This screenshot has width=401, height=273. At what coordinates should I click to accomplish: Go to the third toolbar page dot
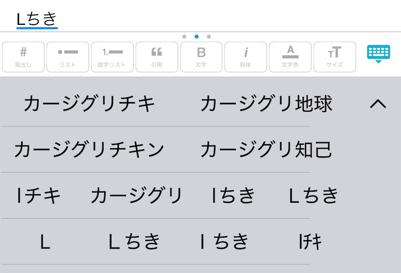209,36
